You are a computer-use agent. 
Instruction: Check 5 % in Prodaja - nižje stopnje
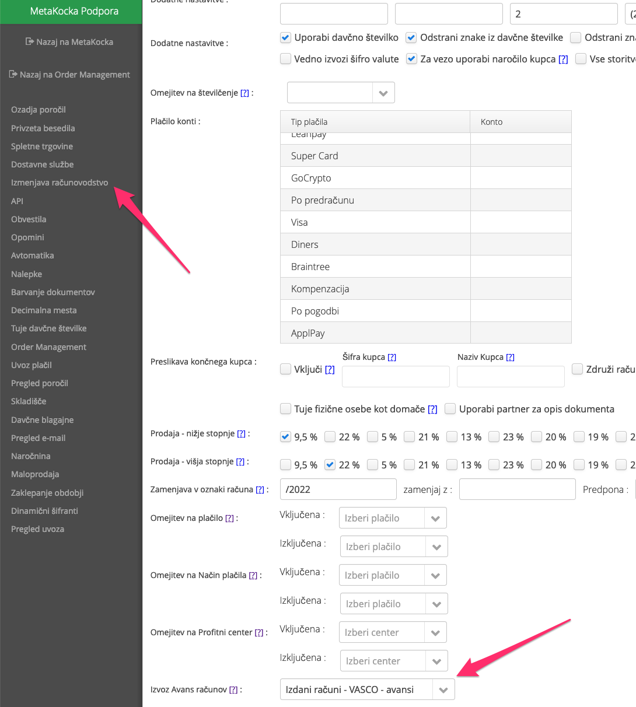(373, 437)
